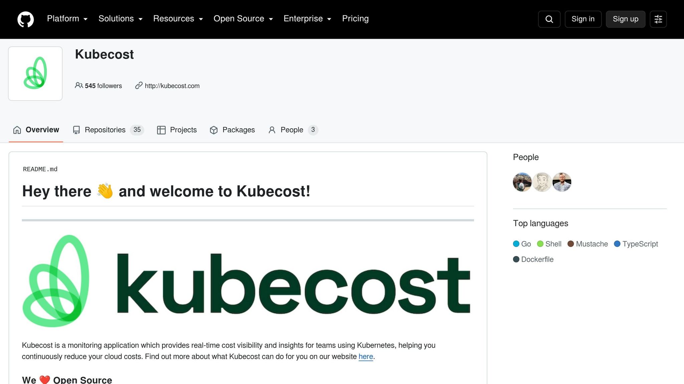Open the first member avatar under People
This screenshot has height=384, width=684.
522,182
